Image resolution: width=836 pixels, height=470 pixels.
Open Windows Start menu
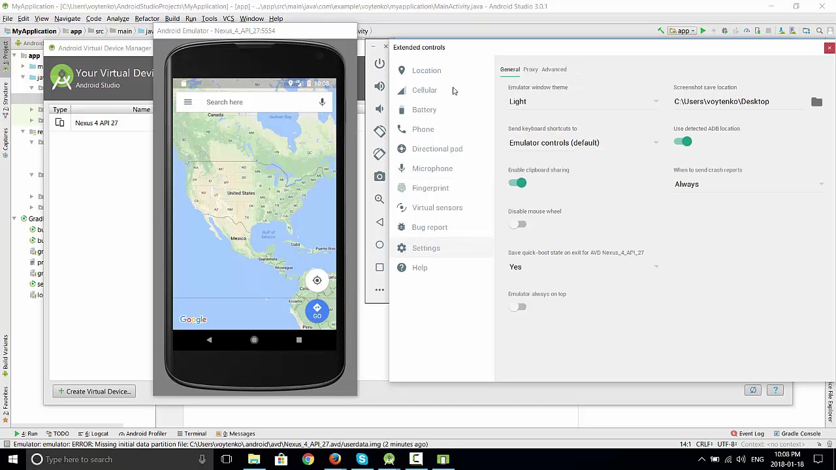[x=12, y=460]
